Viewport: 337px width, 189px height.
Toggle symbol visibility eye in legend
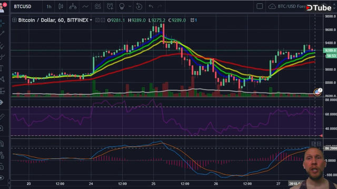click(x=97, y=20)
